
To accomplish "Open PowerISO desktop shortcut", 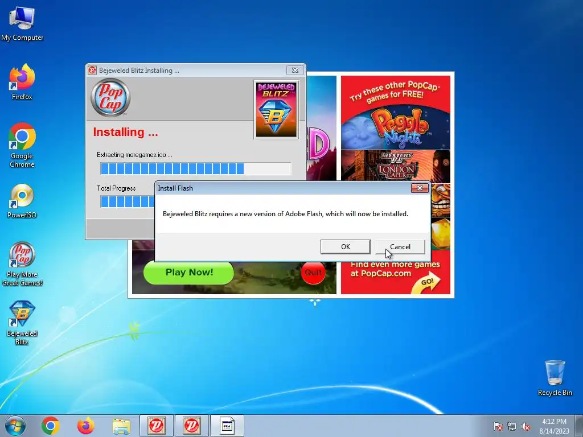I will point(22,201).
